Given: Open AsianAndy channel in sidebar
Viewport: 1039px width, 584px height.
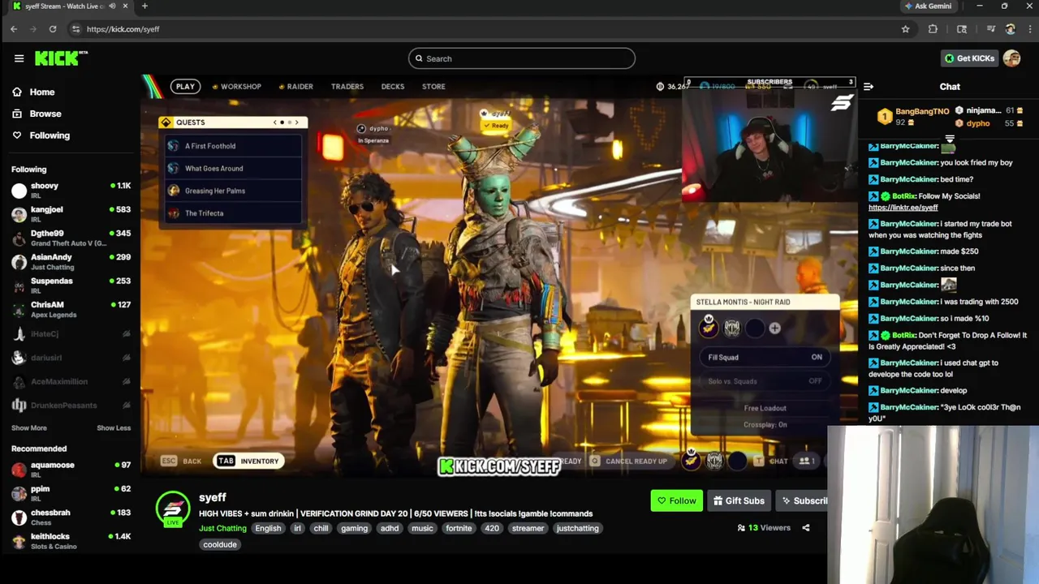Looking at the screenshot, I should coord(71,261).
